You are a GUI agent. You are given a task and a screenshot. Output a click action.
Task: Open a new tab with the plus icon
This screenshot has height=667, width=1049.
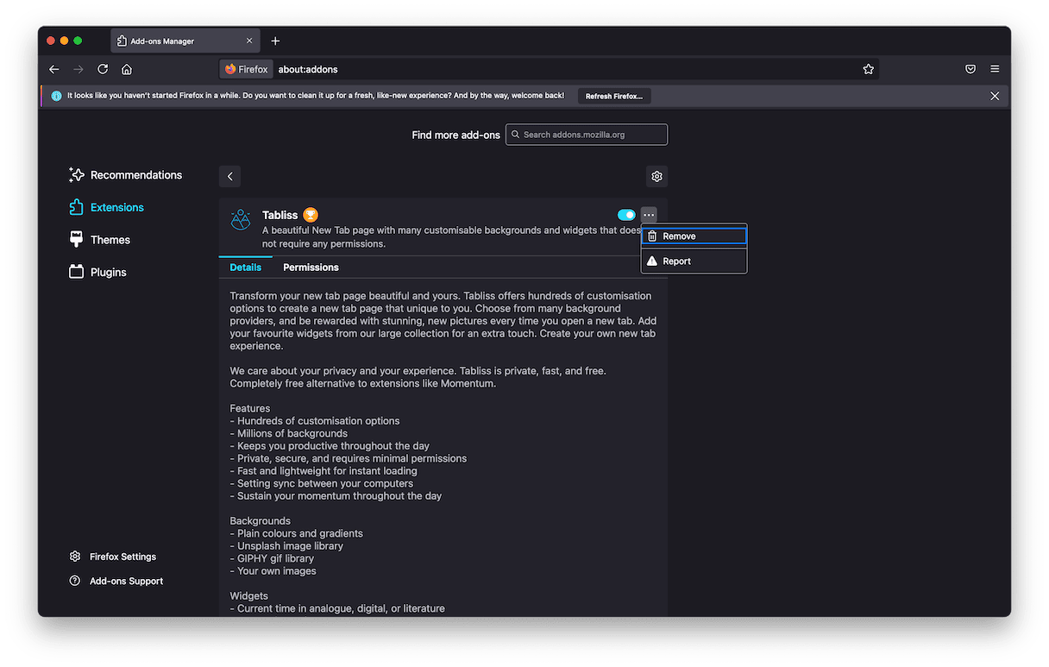click(275, 41)
